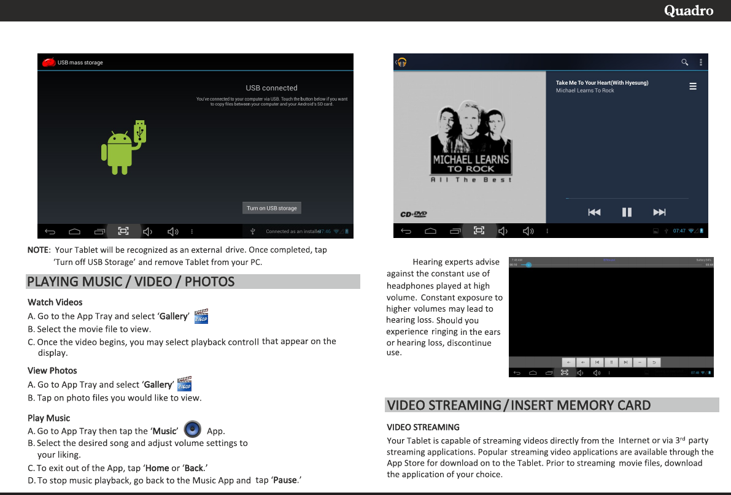Viewport: 731px width, 495px height.
Task: Tap volume up icon in music player bar
Action: pos(528,231)
